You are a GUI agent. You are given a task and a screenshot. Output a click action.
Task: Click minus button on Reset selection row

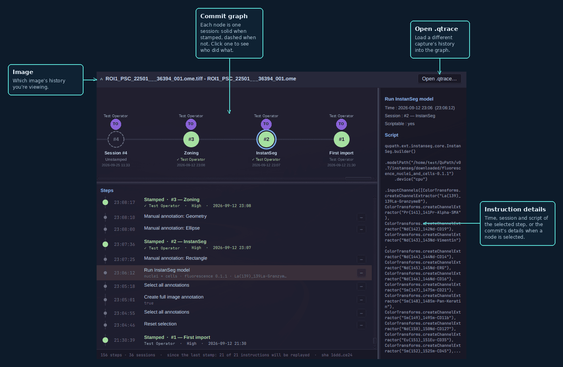coord(361,325)
